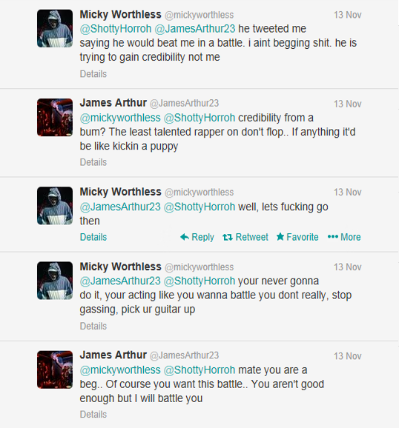
Task: Click Retweet text on the third tweet
Action: coord(252,237)
